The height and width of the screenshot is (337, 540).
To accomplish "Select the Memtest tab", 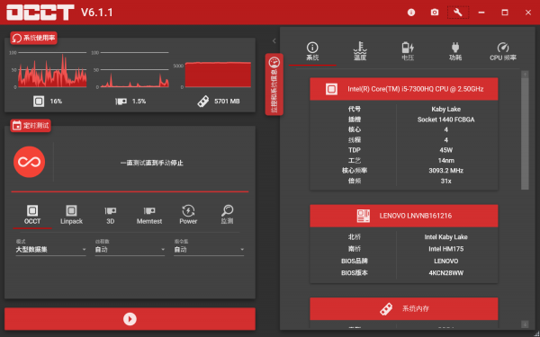I will pos(149,215).
